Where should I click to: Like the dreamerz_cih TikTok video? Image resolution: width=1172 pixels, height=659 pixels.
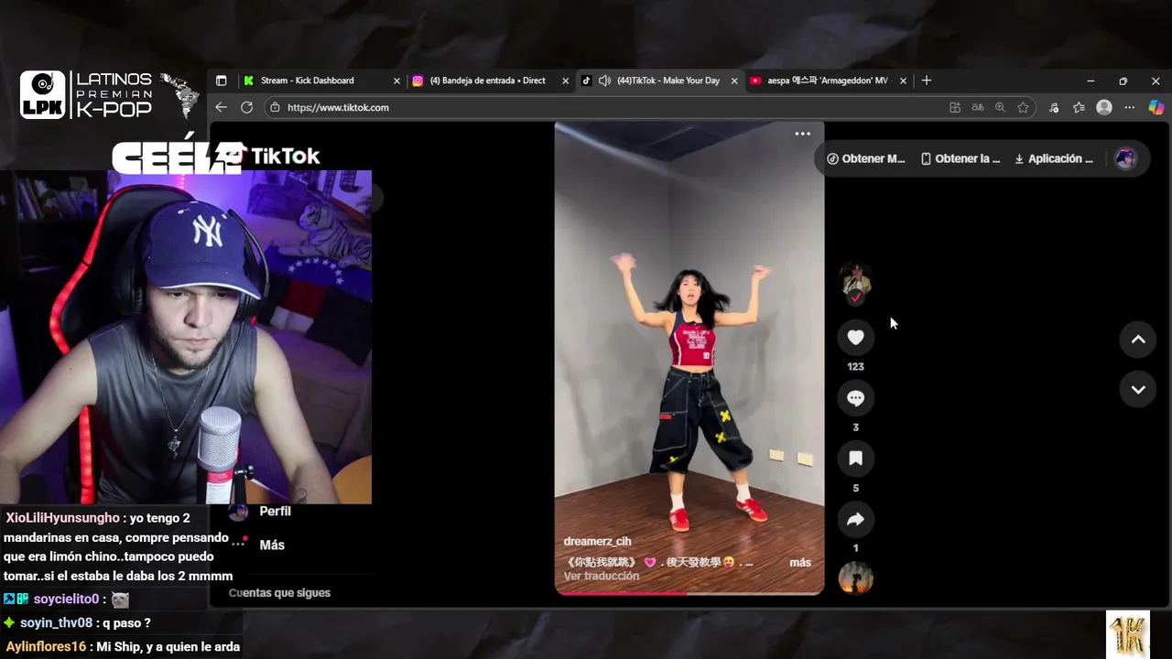click(855, 338)
